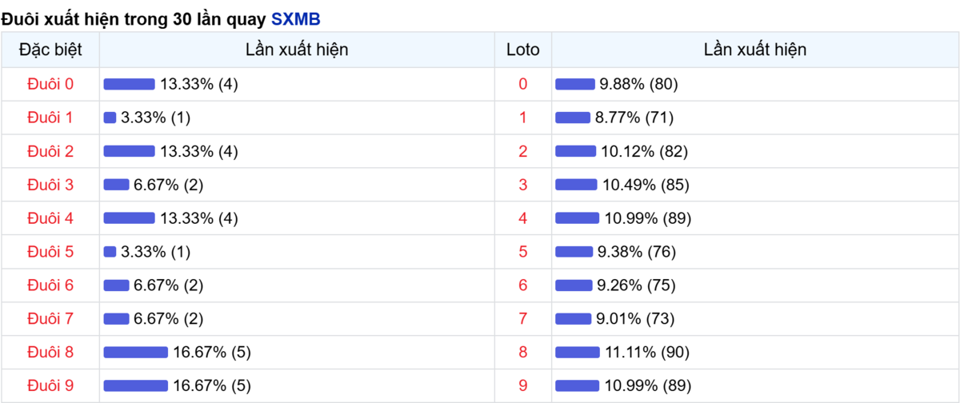Click the 16.67% (5) value for Đuôi 9
This screenshot has width=960, height=403.
[x=212, y=386]
